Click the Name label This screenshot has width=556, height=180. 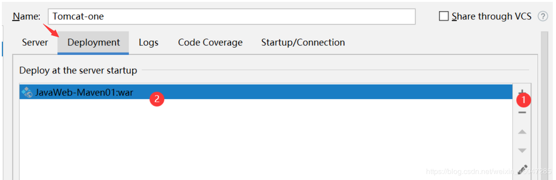point(26,17)
